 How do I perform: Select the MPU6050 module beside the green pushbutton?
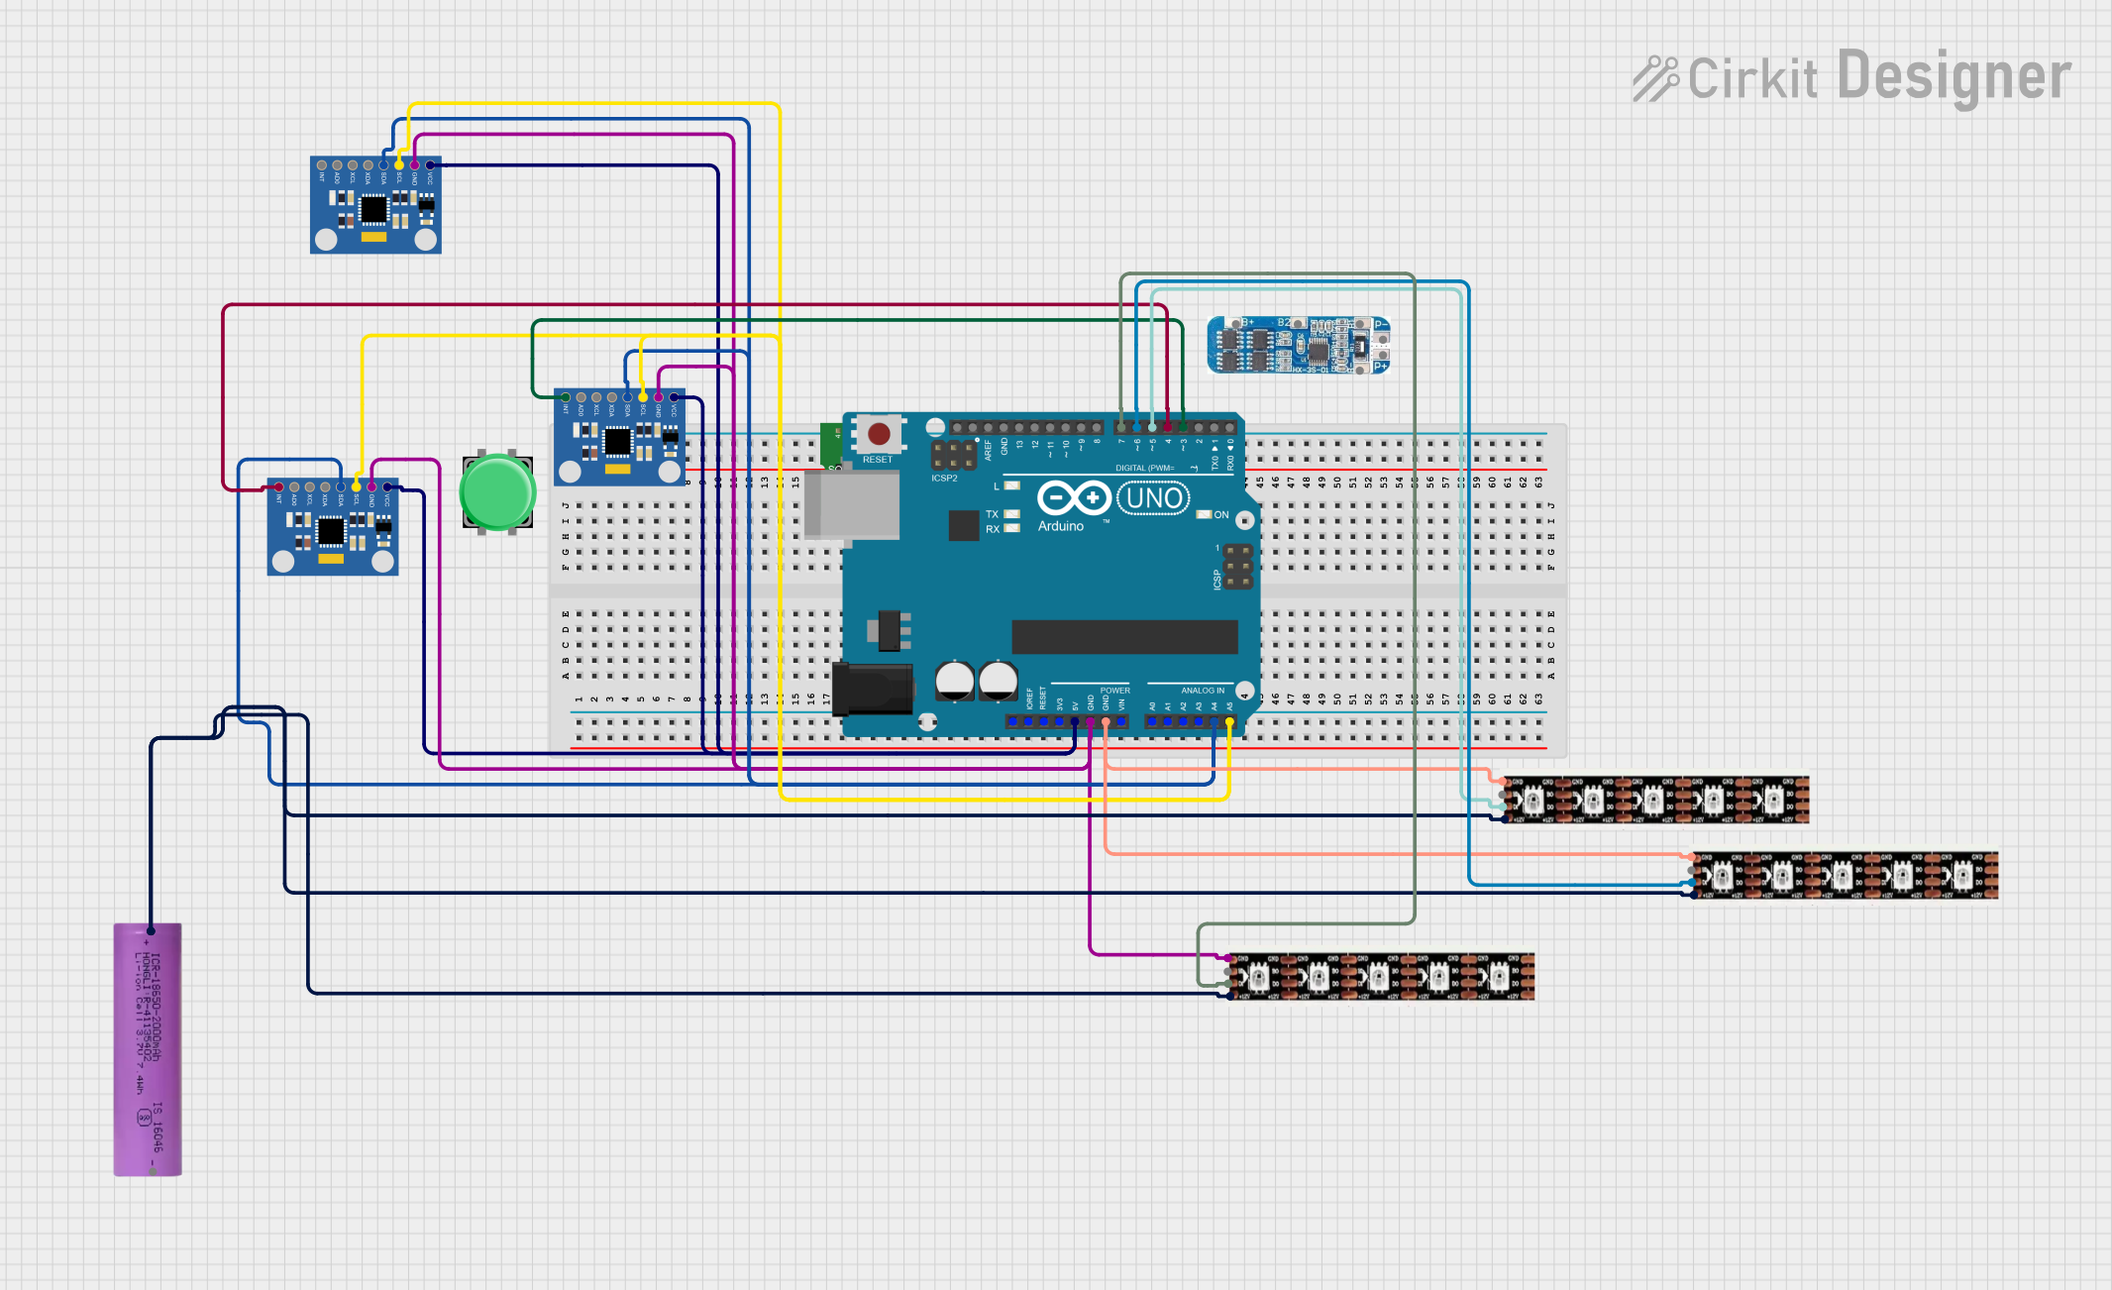pos(333,527)
